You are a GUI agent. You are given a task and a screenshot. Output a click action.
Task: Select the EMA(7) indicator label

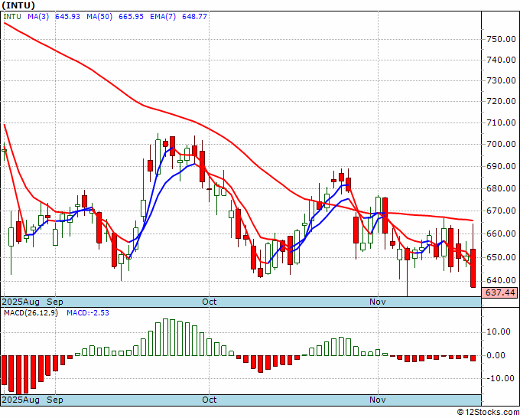[x=163, y=17]
